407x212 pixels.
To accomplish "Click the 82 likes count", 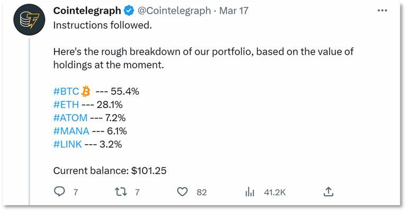I will pyautogui.click(x=202, y=192).
